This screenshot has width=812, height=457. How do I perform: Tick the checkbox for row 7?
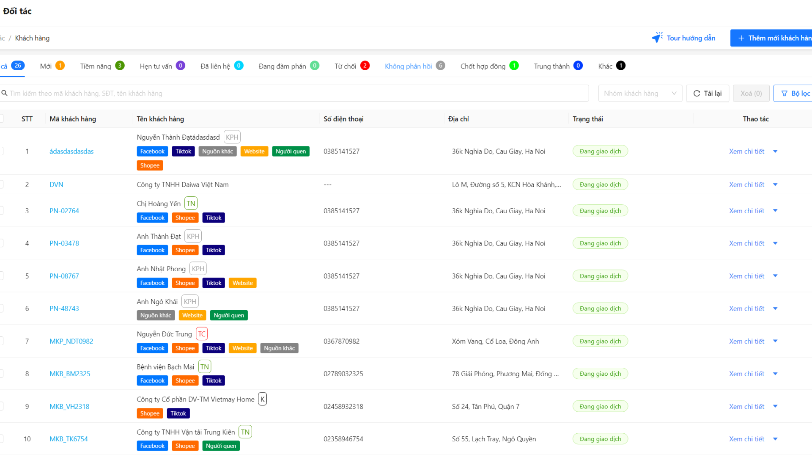[x=1, y=341]
